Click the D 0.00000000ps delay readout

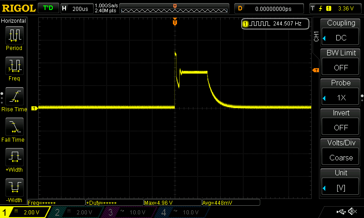[269, 9]
